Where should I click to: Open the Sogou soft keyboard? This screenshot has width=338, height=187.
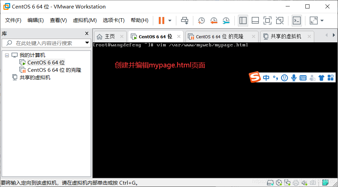pyautogui.click(x=303, y=78)
